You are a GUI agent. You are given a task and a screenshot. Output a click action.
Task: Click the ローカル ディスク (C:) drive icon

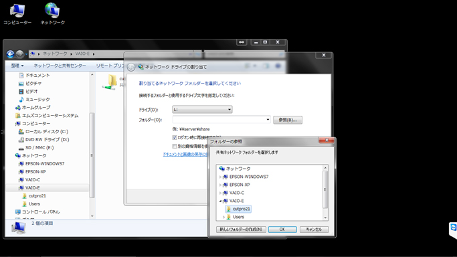click(21, 132)
